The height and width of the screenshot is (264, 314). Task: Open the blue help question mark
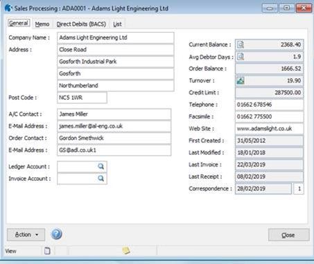coord(56,234)
